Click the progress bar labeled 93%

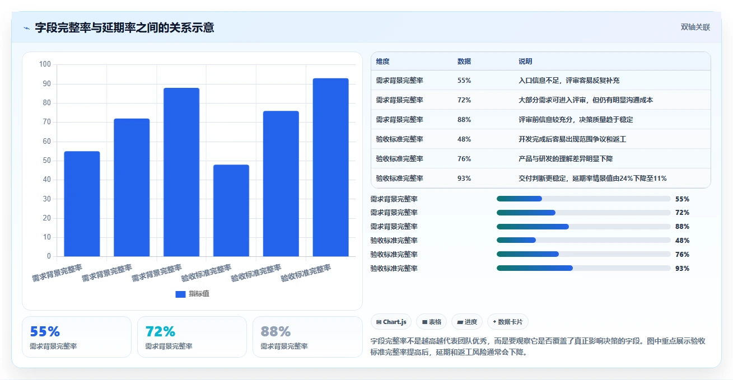click(583, 268)
